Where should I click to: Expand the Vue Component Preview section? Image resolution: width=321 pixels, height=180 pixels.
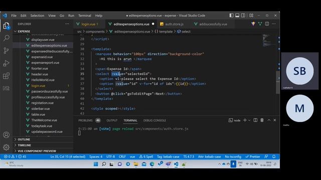(37, 151)
